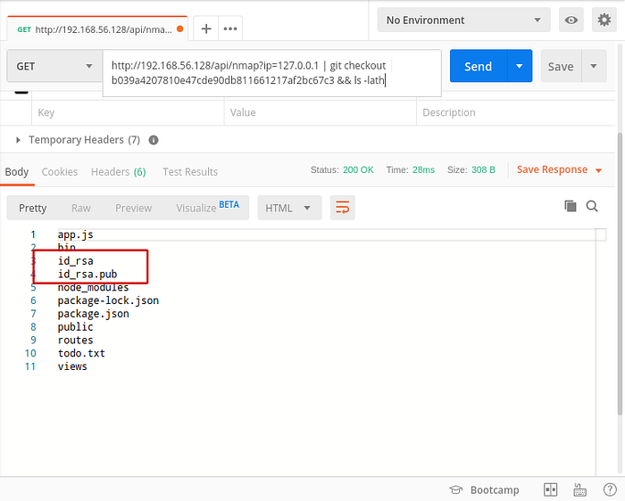Open the three-dots tab options menu
The height and width of the screenshot is (501, 625).
coord(230,29)
